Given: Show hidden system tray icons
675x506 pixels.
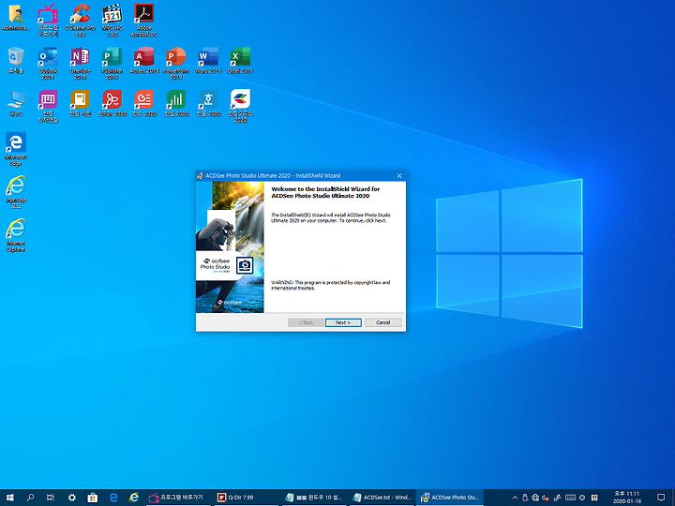Looking at the screenshot, I should tap(515, 498).
